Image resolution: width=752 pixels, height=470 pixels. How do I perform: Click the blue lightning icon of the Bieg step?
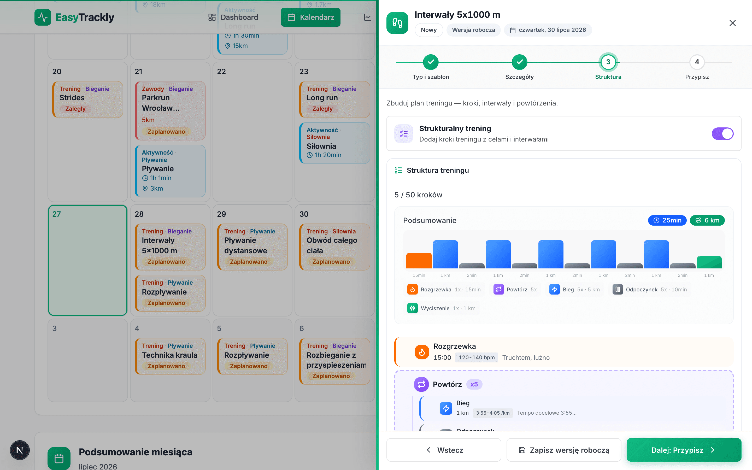pyautogui.click(x=446, y=408)
